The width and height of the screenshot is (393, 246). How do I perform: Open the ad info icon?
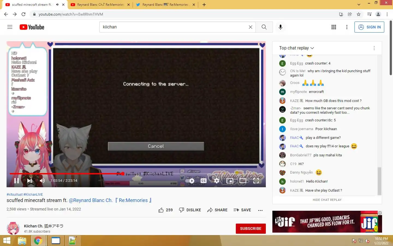[x=380, y=213]
